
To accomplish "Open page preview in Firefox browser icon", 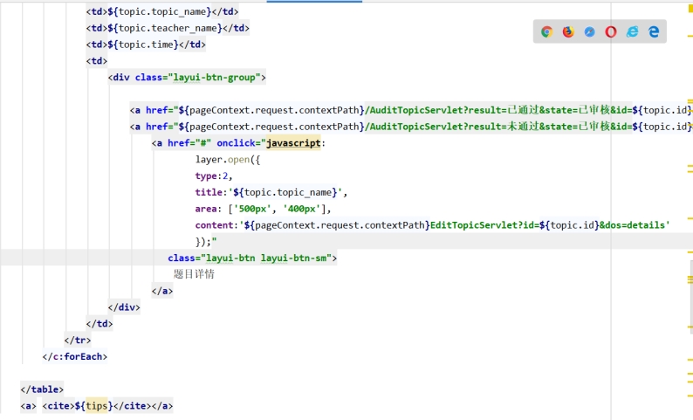I will (x=568, y=31).
